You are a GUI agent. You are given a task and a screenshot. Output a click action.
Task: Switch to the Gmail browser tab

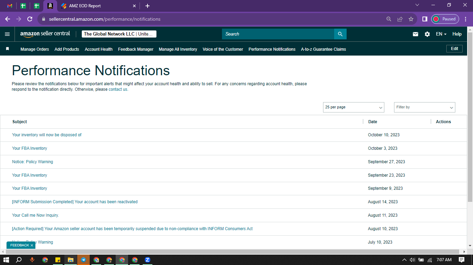(10, 6)
